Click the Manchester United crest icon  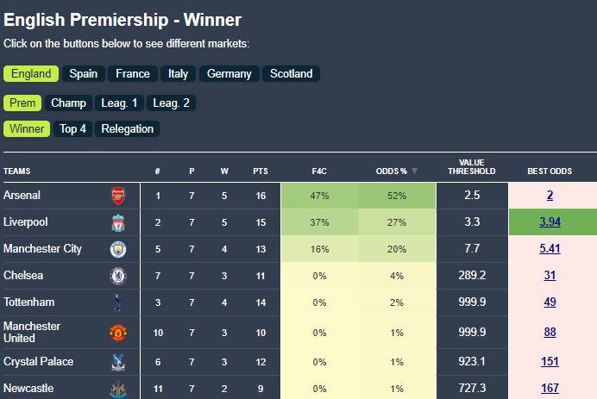click(x=118, y=333)
